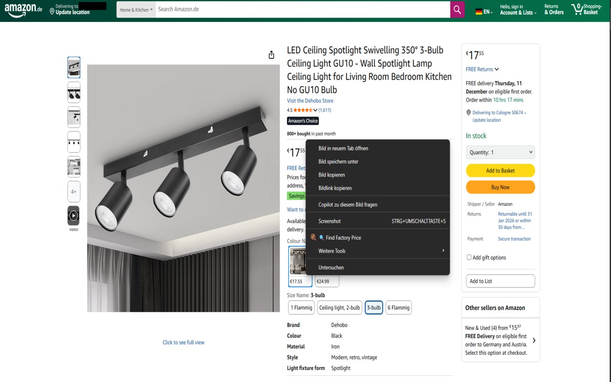Select the fifth product thumbnail

(x=74, y=167)
